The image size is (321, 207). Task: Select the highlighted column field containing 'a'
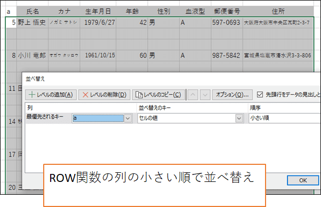pyautogui.click(x=98, y=118)
